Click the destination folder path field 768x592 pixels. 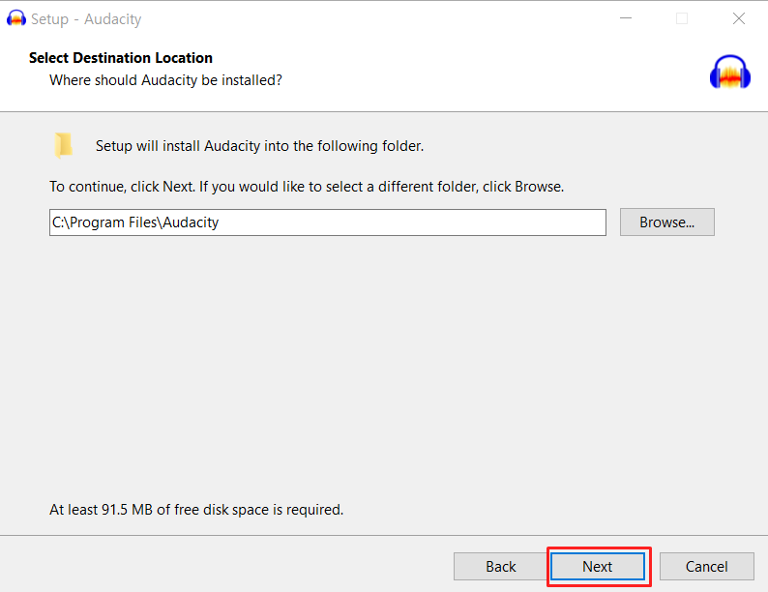tap(328, 222)
